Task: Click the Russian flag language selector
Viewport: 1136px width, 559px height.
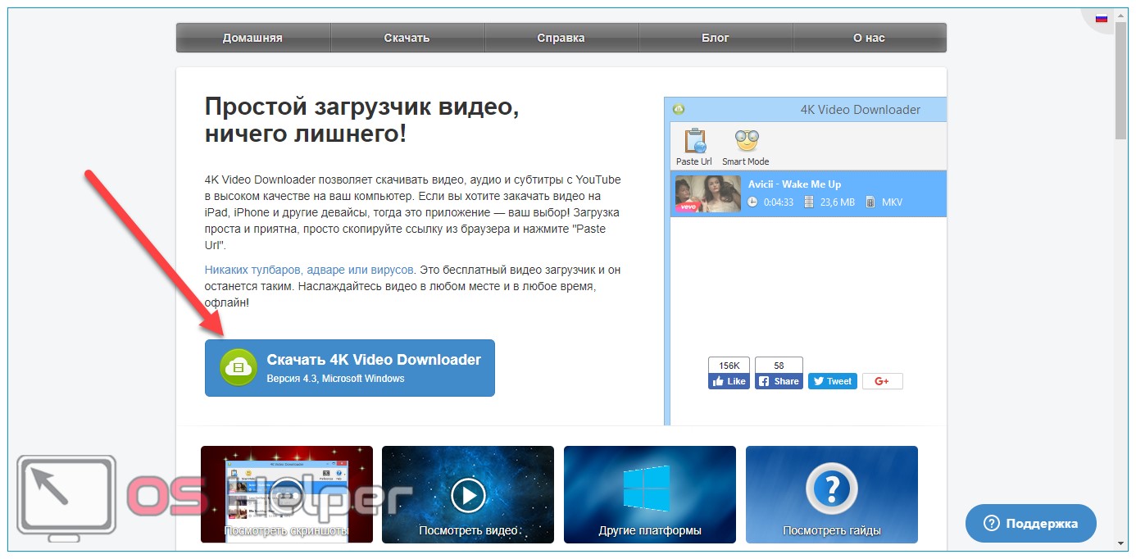Action: pos(1102,17)
